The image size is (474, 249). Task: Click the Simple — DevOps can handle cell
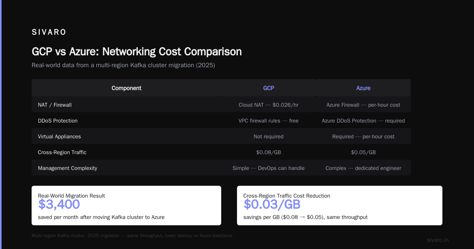coord(269,168)
